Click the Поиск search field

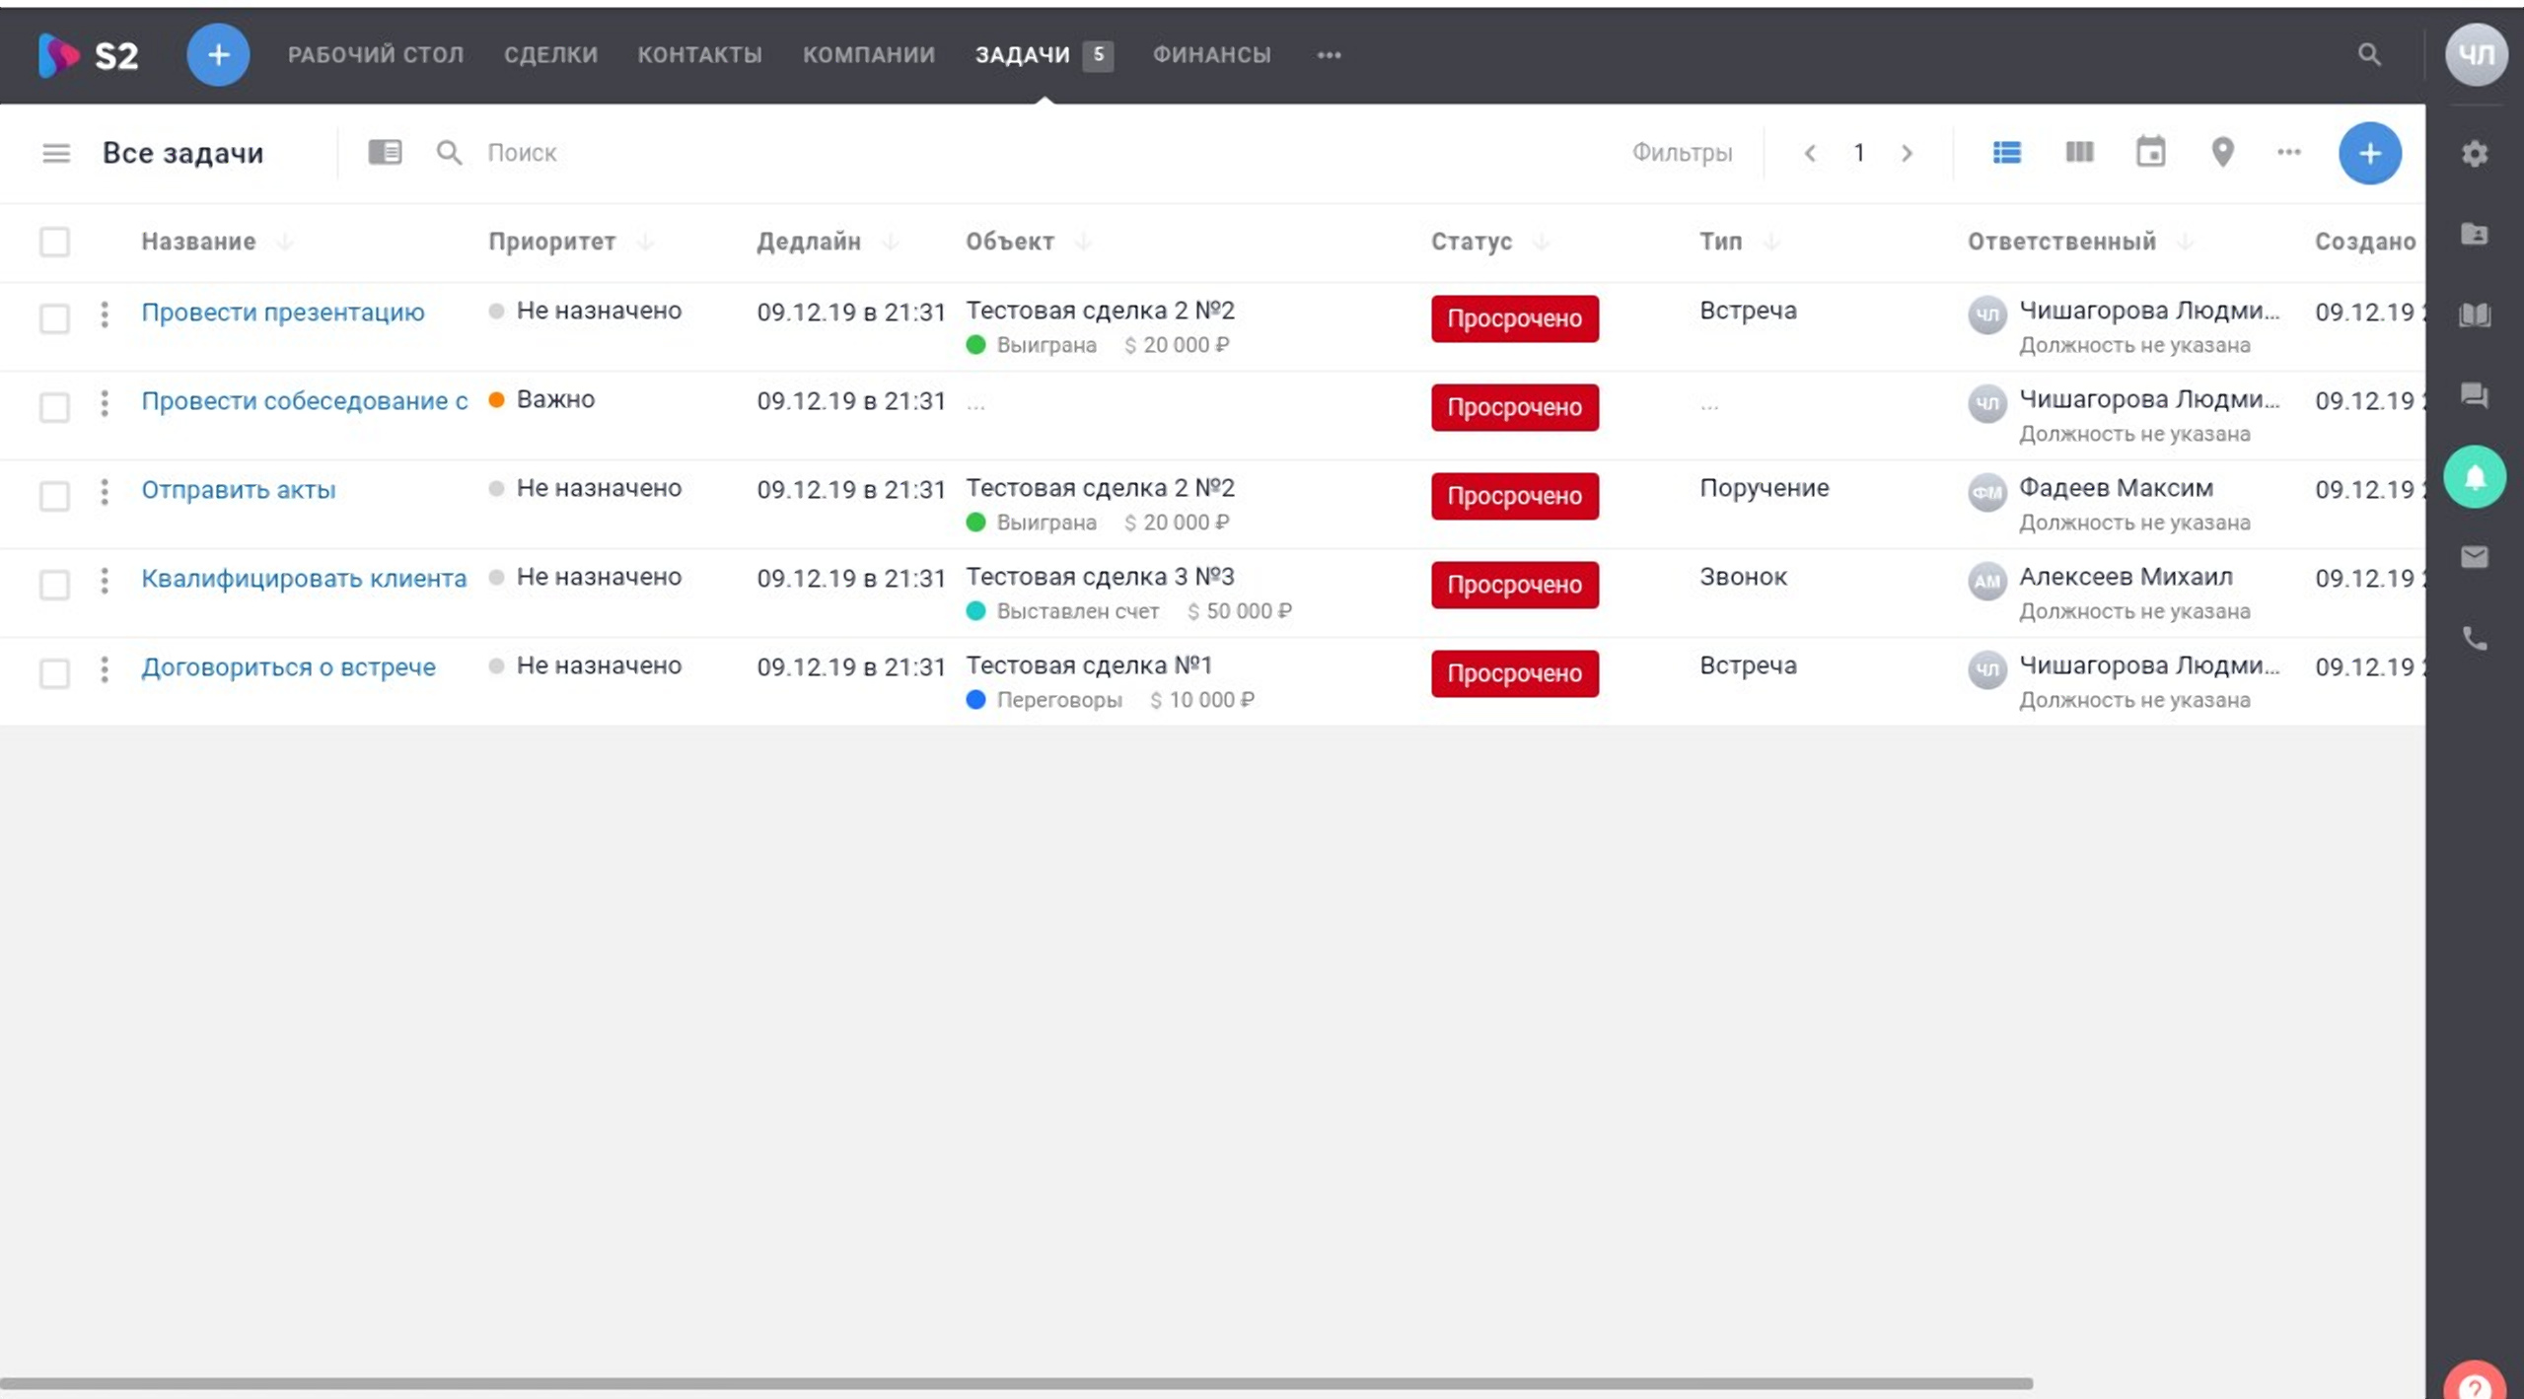pyautogui.click(x=522, y=153)
